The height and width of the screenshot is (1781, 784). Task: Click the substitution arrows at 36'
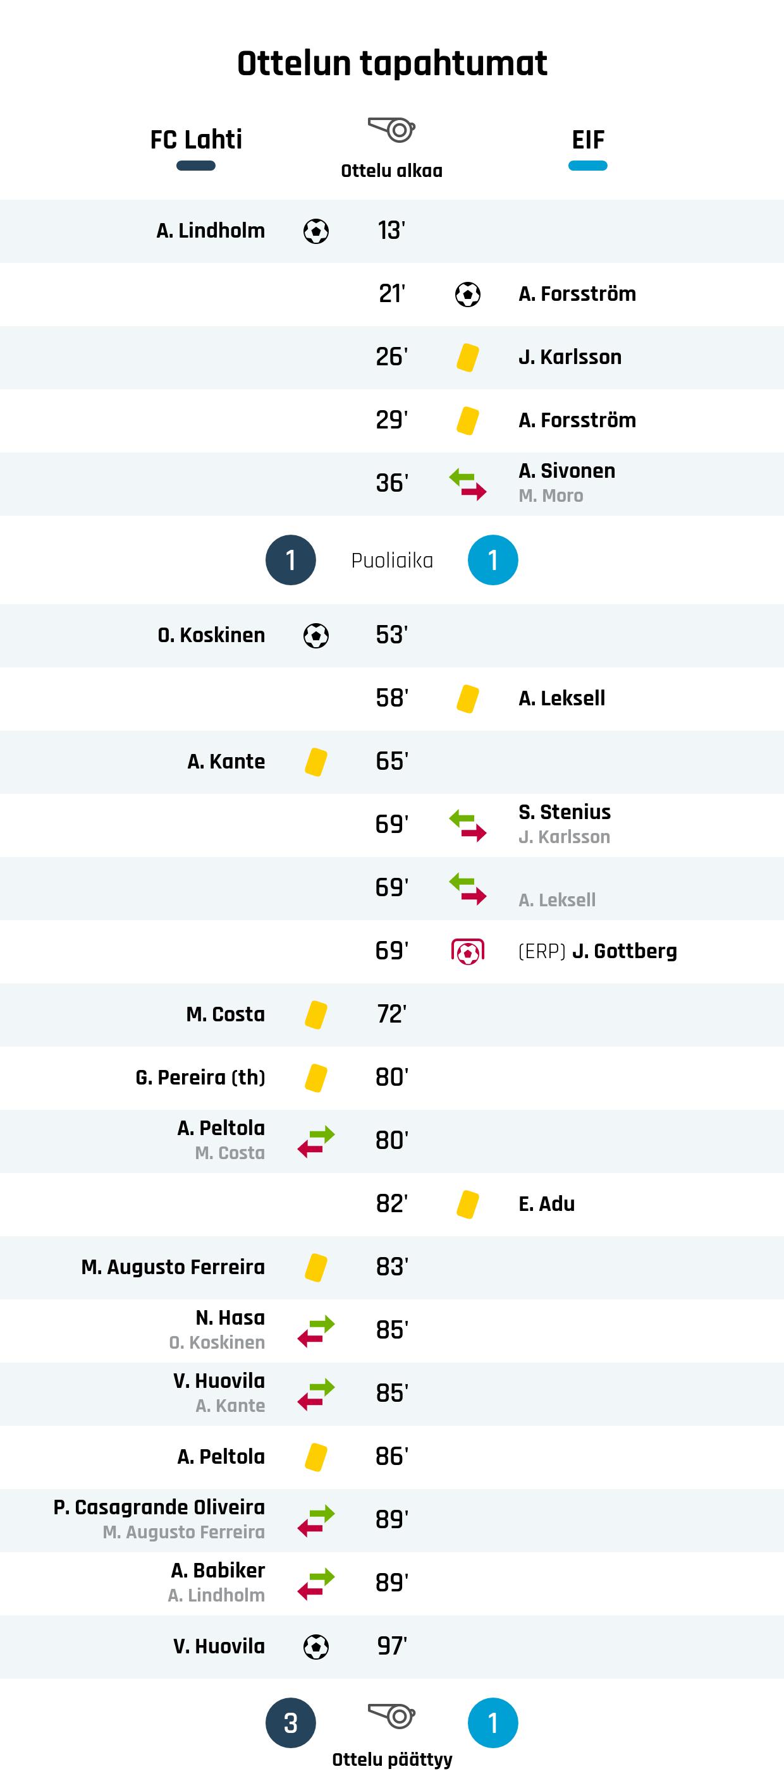(x=467, y=483)
